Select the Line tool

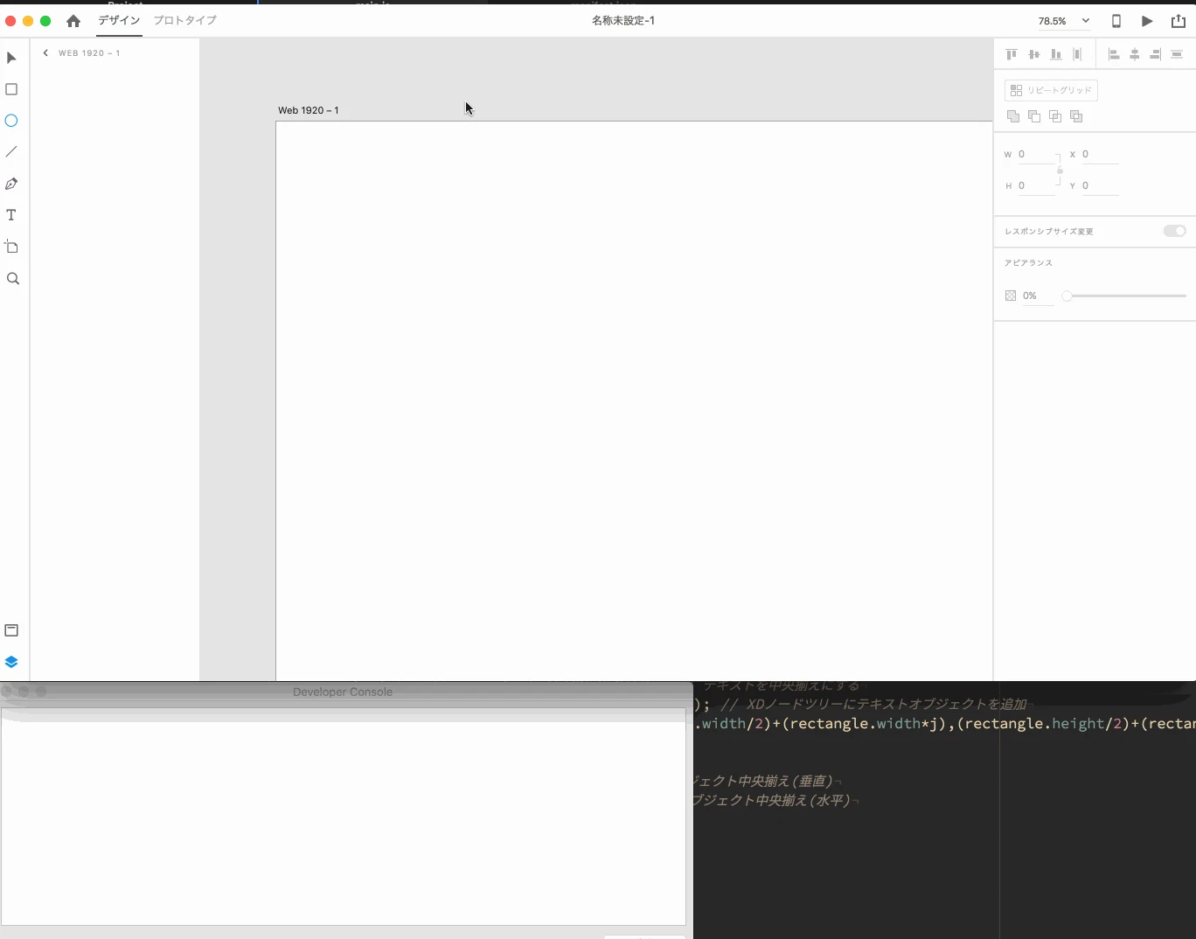[x=11, y=152]
